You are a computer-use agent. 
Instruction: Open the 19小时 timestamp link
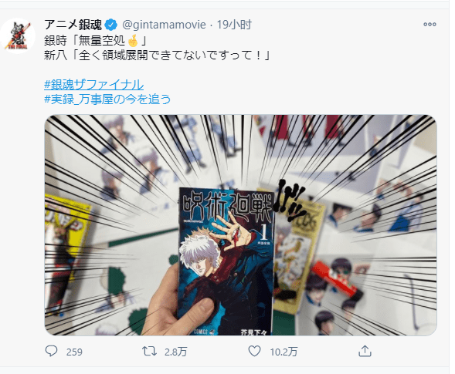(x=234, y=25)
